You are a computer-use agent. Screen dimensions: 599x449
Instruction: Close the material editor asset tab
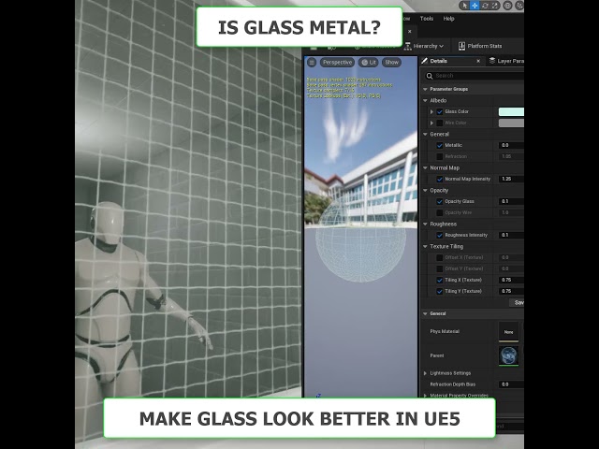[x=410, y=31]
